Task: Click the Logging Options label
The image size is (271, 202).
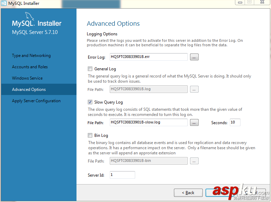Action: point(102,34)
